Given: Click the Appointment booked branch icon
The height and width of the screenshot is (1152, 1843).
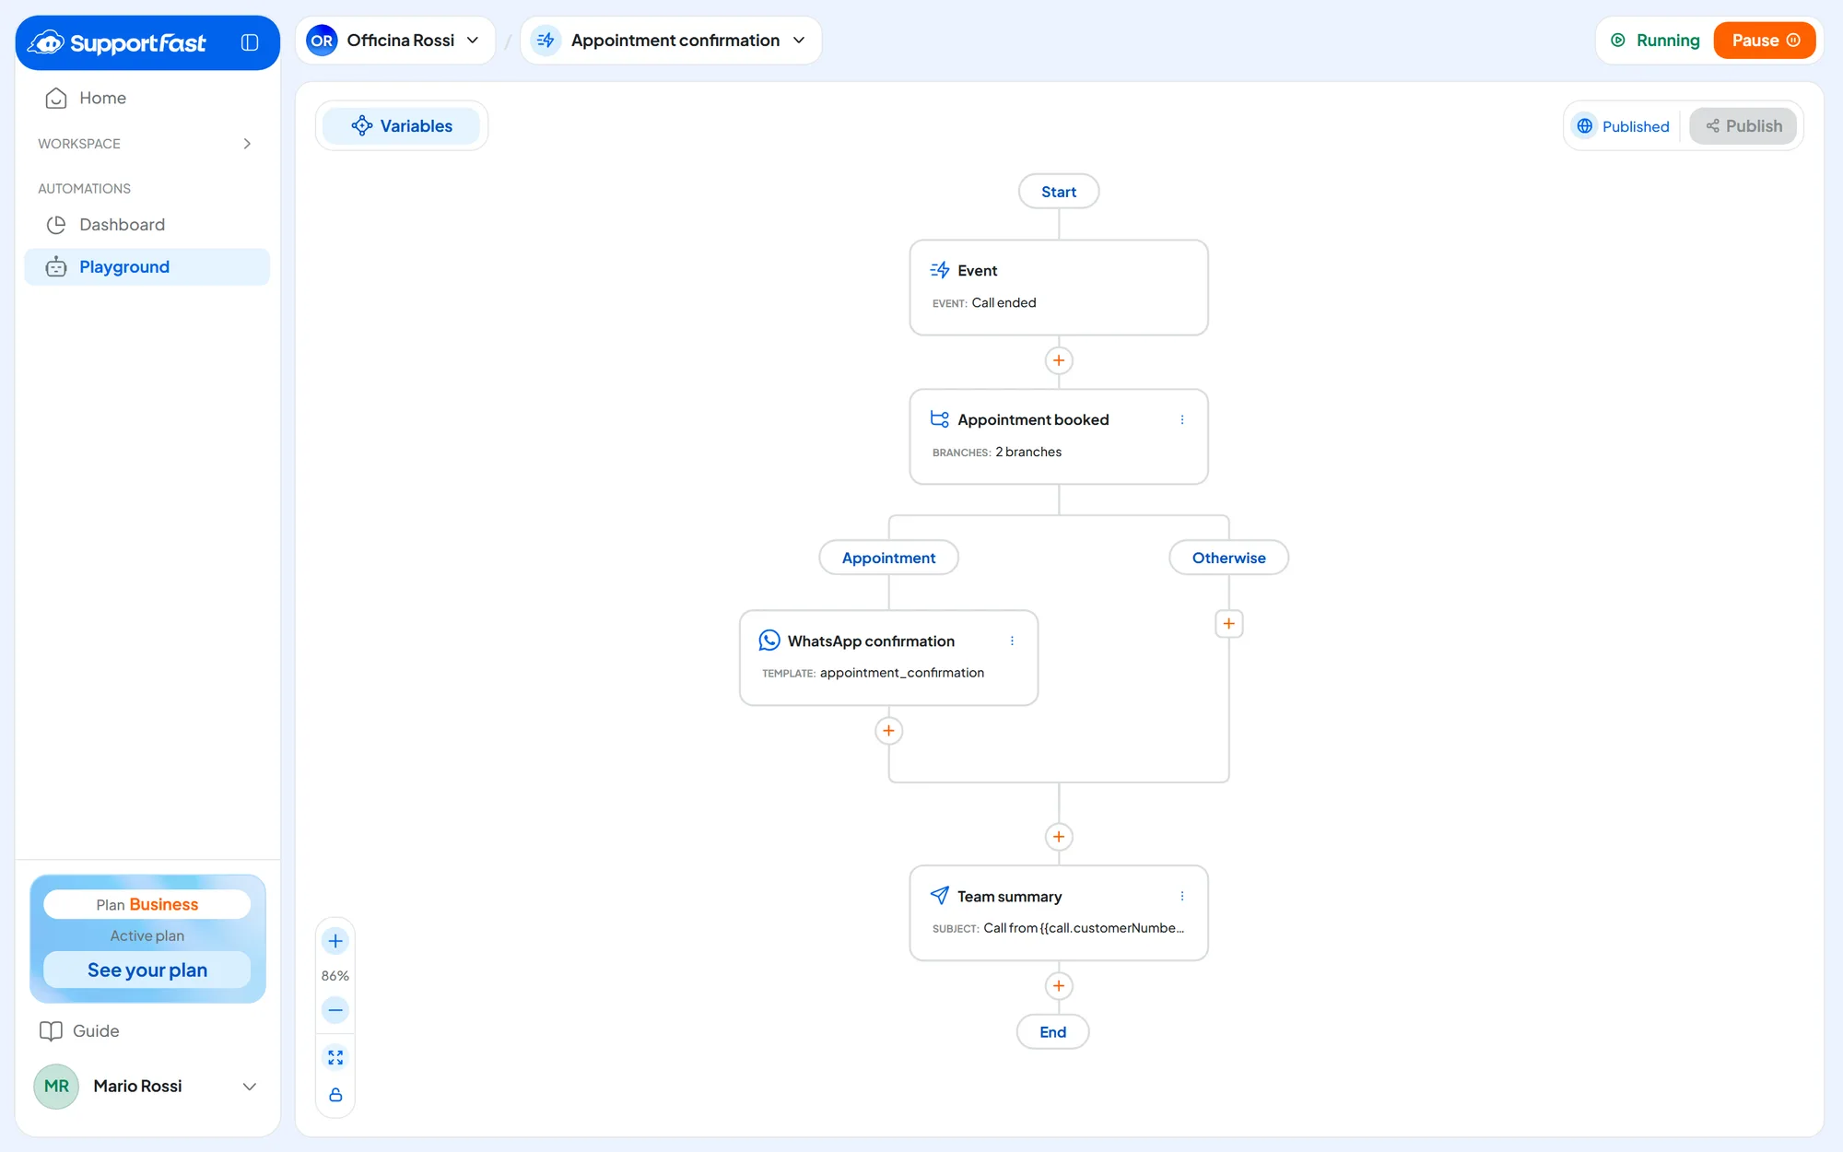Looking at the screenshot, I should coord(940,419).
